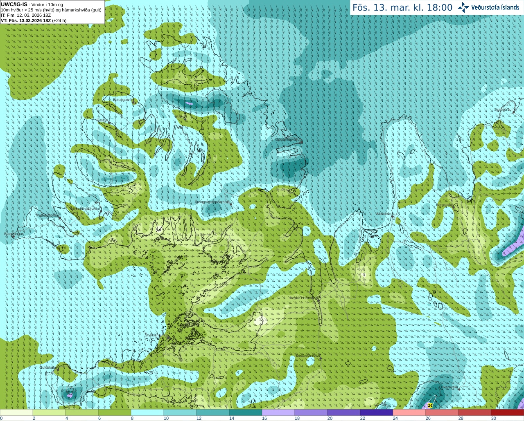Pick the dark indigo 22–24 m/s legend swatch
The width and height of the screenshot is (524, 421).
pyautogui.click(x=377, y=412)
